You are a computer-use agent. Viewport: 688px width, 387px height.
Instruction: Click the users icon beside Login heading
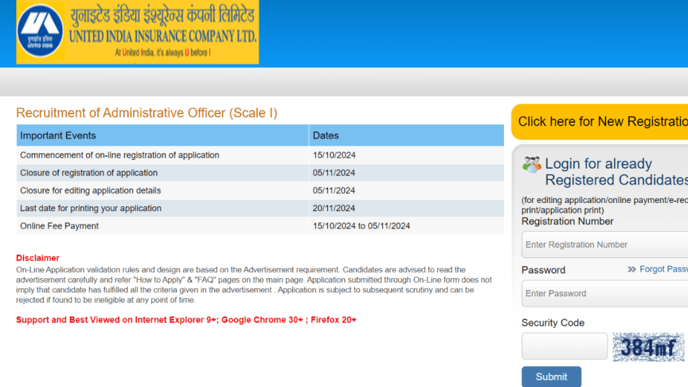tap(531, 164)
